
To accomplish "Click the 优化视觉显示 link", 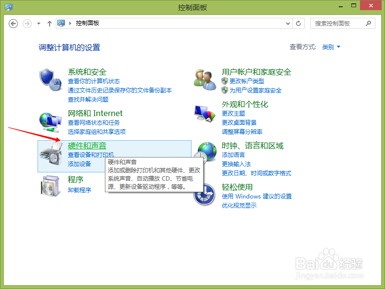I will 239,206.
